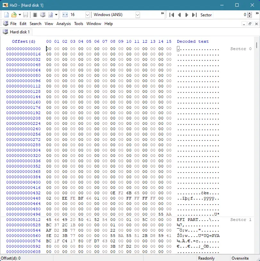The image size is (260, 261).
Task: Click the Save floppy disk icon
Action: click(x=26, y=15)
